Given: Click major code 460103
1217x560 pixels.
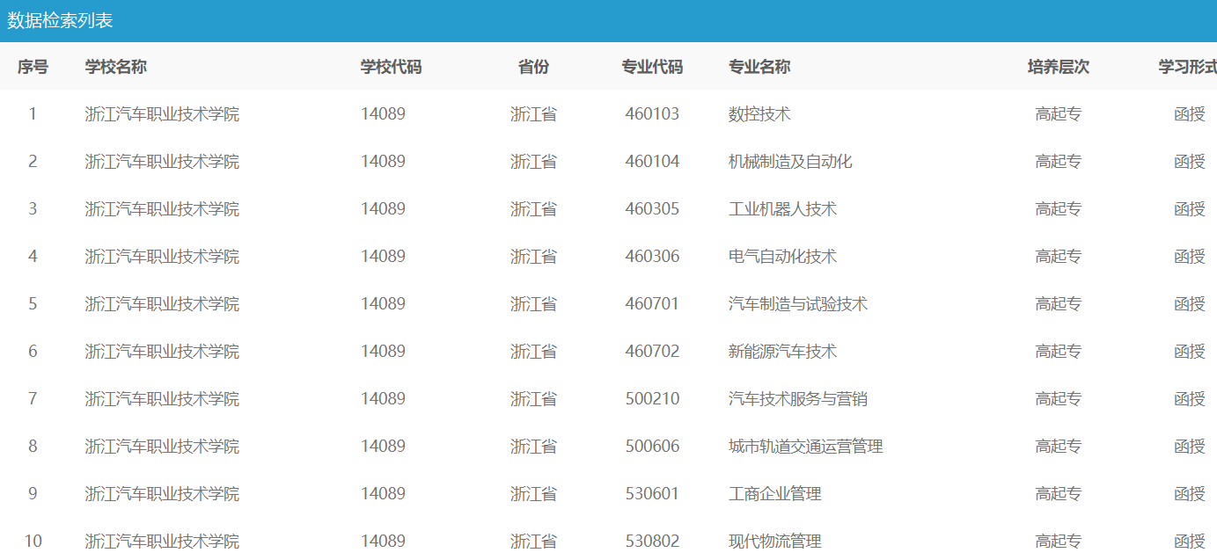Looking at the screenshot, I should pyautogui.click(x=652, y=114).
